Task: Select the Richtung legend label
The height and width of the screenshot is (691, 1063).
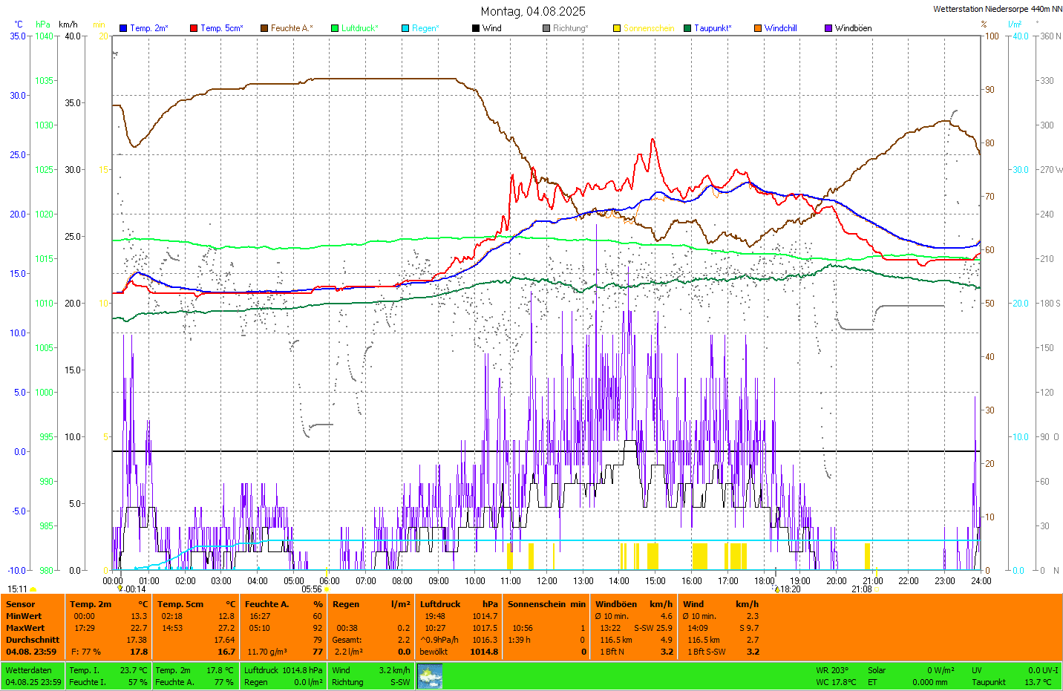Action: click(570, 28)
